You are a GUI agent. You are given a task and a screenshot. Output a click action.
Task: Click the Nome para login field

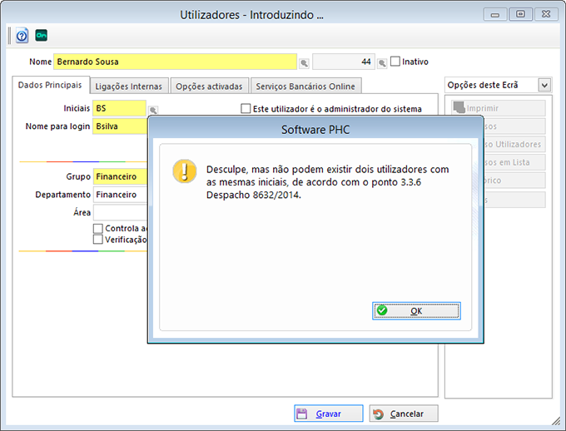point(120,126)
